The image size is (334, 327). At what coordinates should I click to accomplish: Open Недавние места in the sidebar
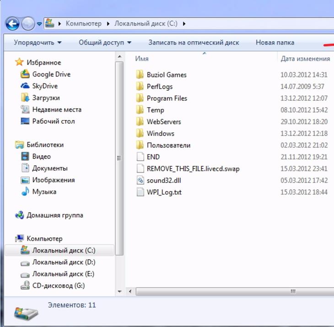[51, 109]
